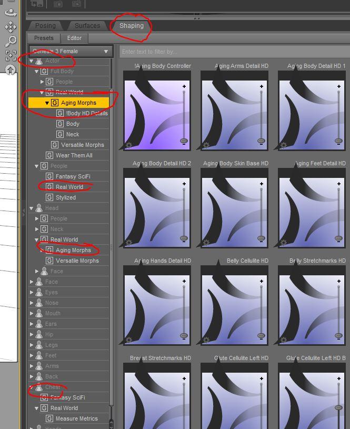350x429 pixels.
Task: Open gear settings on Aging Hands Detail HD
Action: click(128, 340)
